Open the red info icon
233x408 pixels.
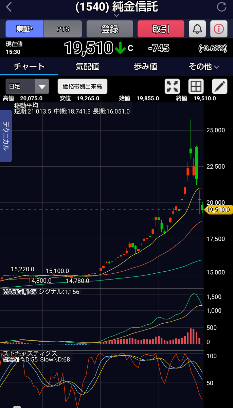(x=219, y=29)
